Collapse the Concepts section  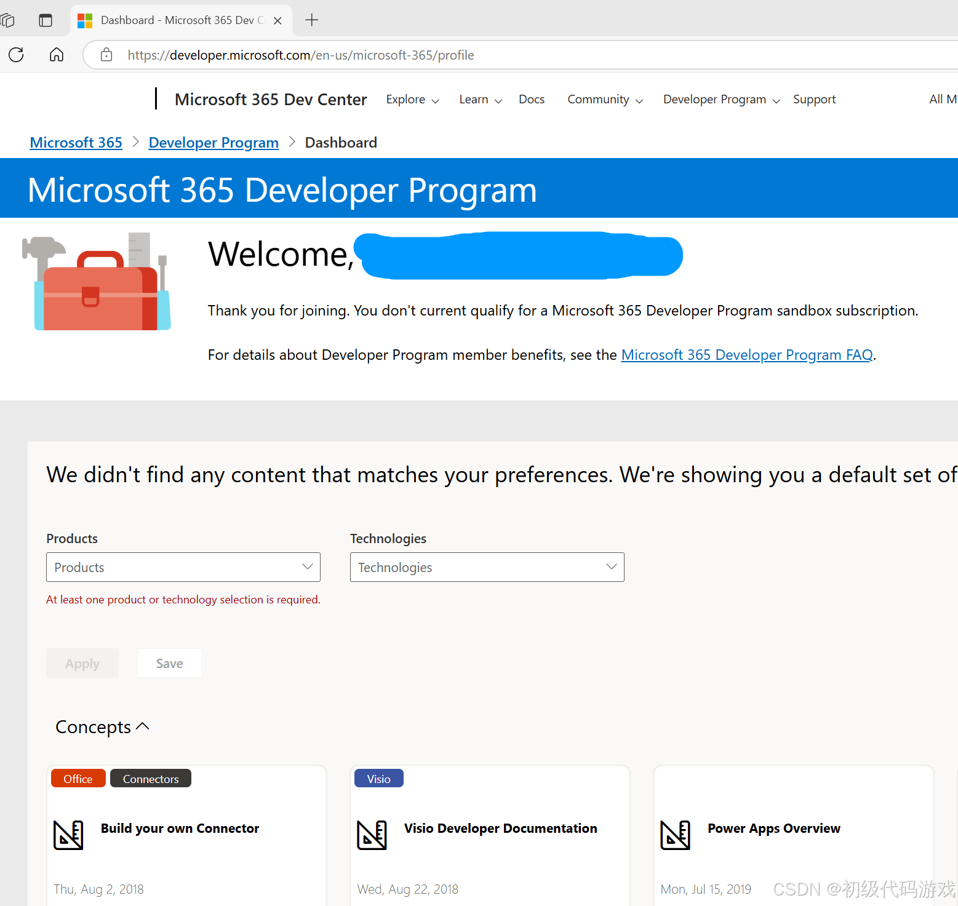coord(103,727)
